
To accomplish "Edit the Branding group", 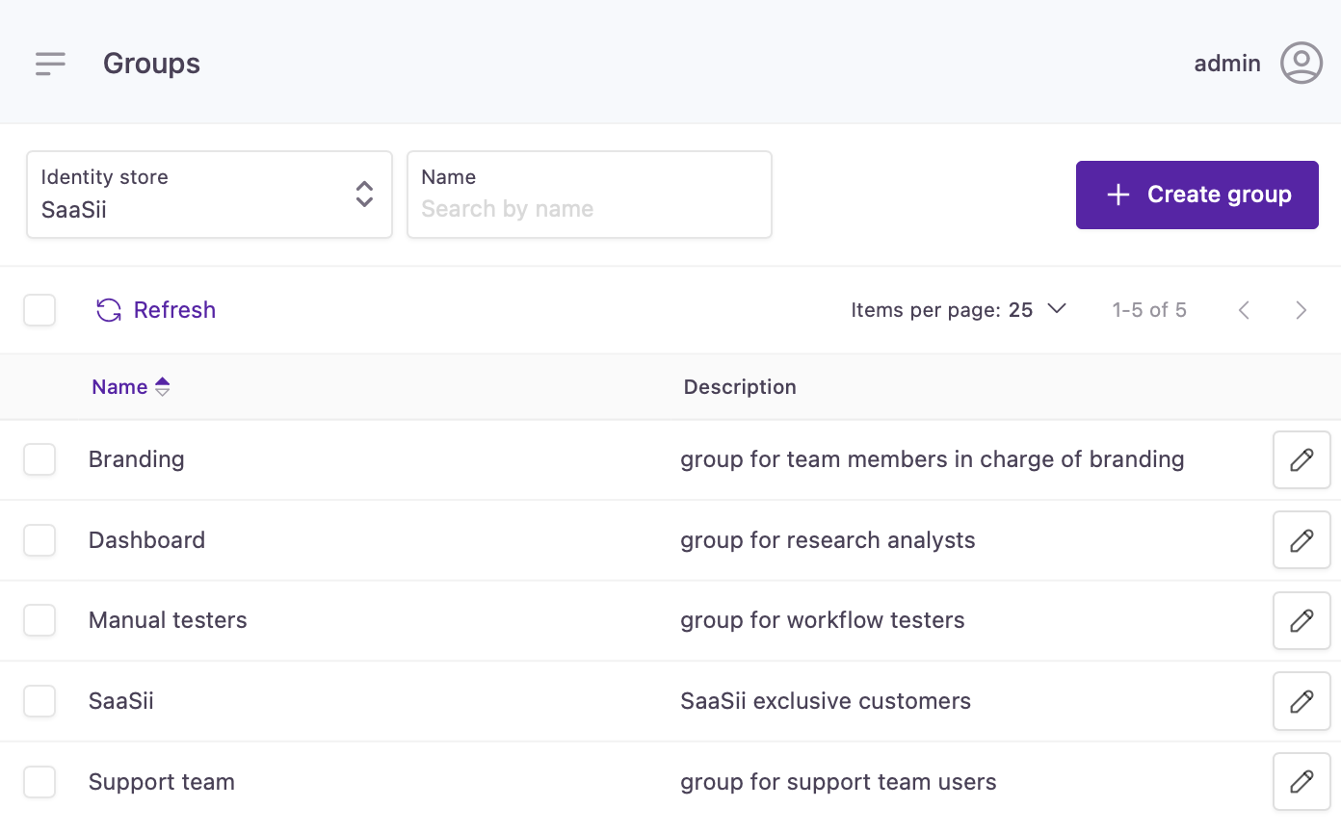I will tap(1301, 459).
